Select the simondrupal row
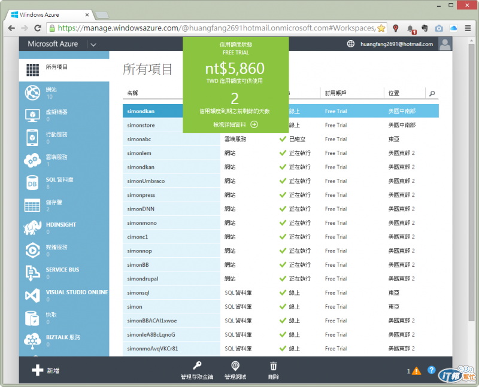This screenshot has height=387, width=479. pos(280,279)
